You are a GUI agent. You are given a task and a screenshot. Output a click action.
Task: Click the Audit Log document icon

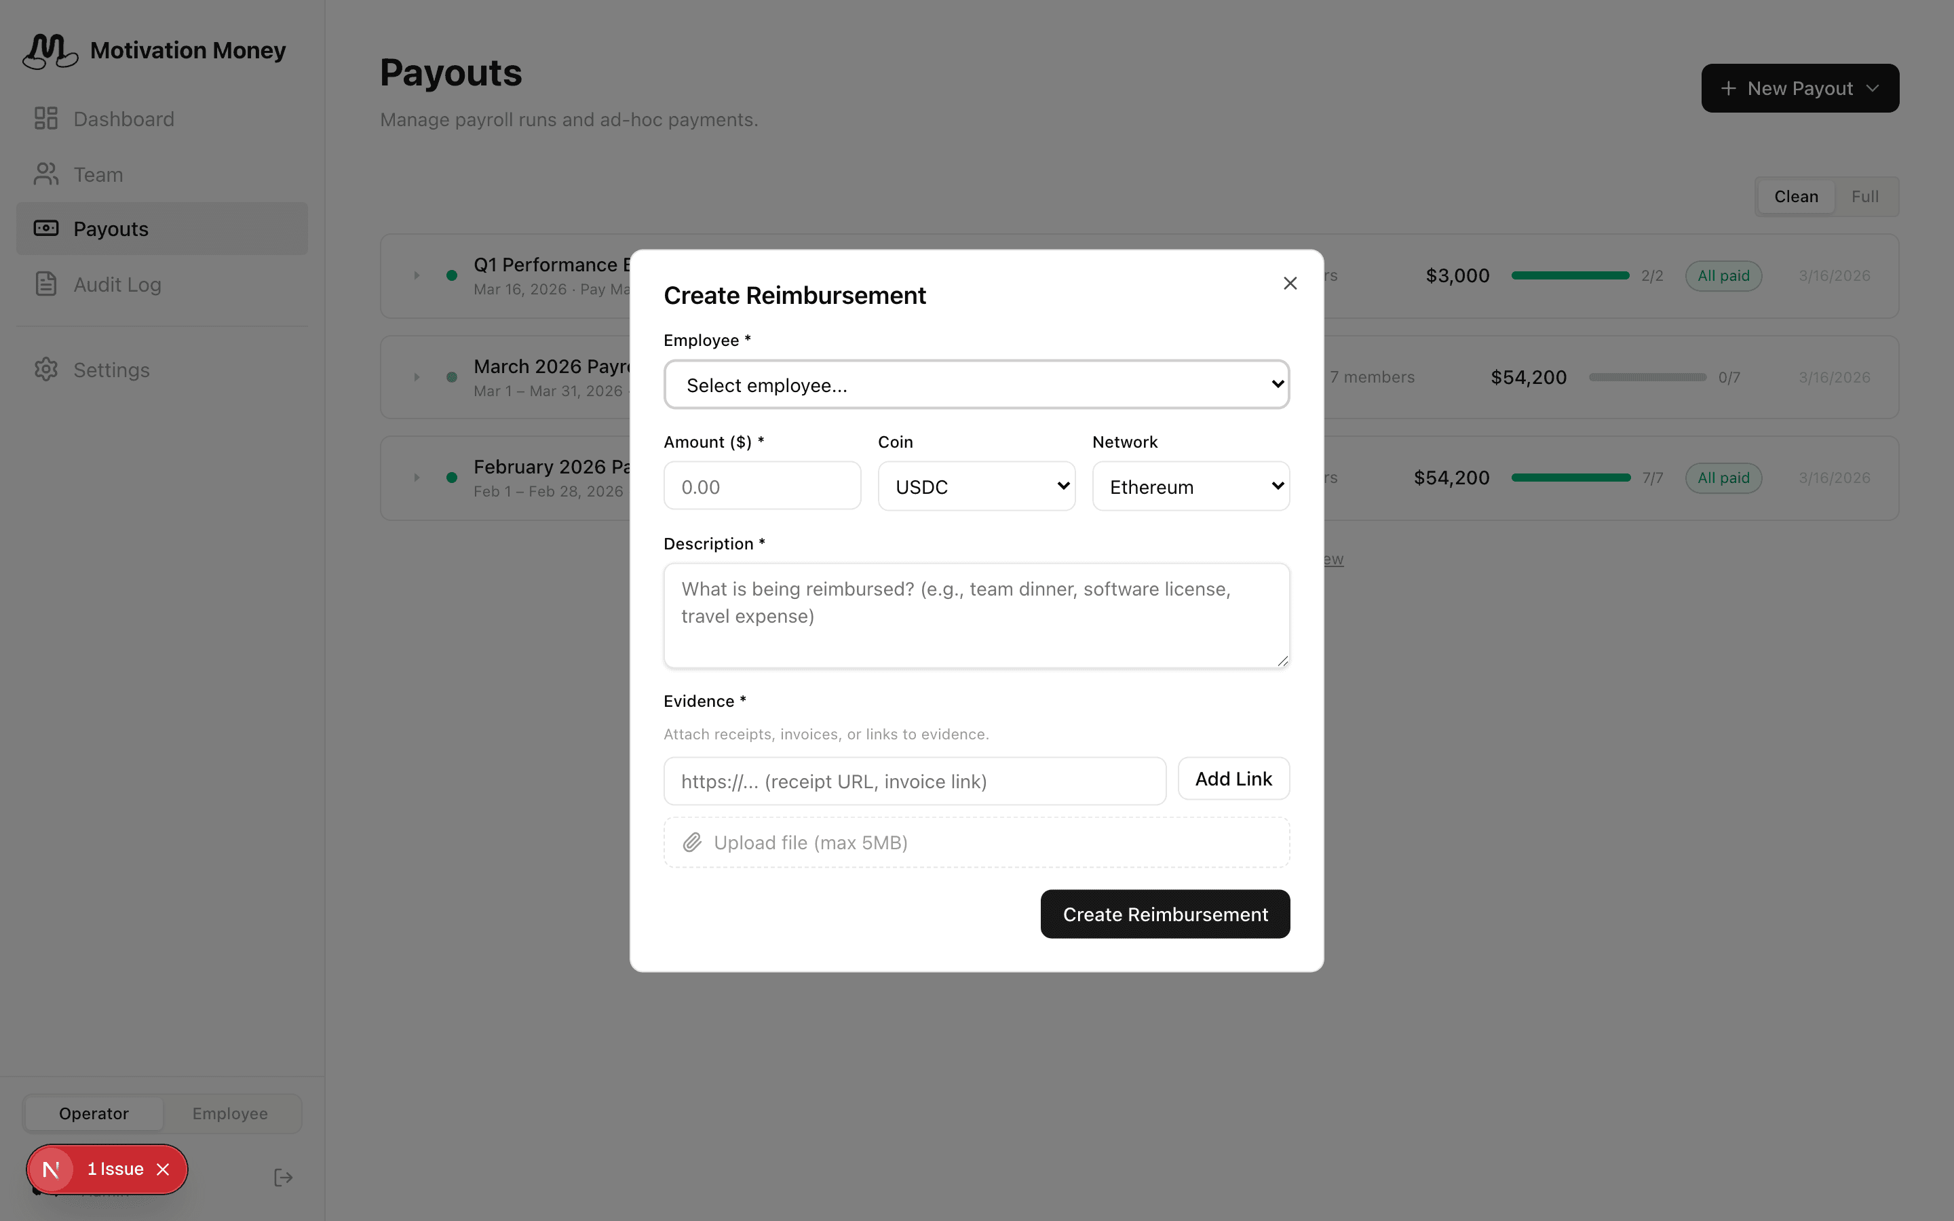click(x=46, y=284)
